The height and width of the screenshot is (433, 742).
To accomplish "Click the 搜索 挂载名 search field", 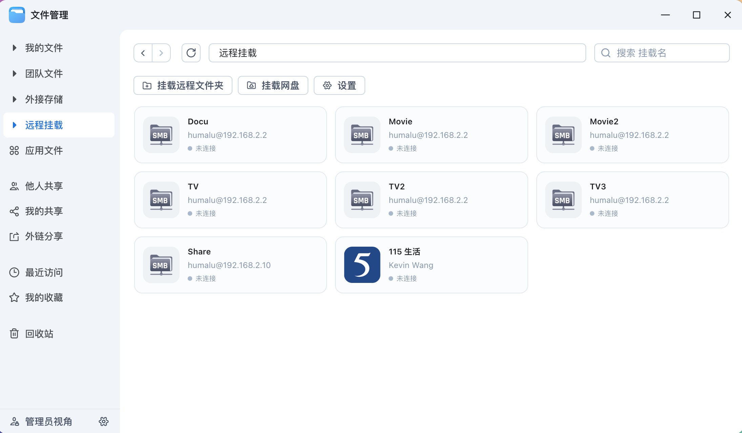I will [x=667, y=53].
